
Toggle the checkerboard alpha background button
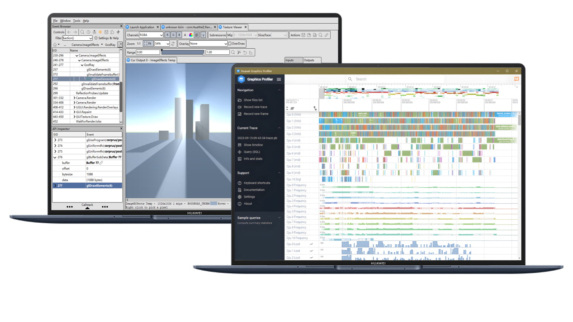(x=197, y=35)
